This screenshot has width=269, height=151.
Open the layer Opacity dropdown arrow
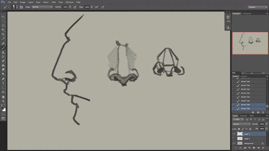[x=266, y=124]
